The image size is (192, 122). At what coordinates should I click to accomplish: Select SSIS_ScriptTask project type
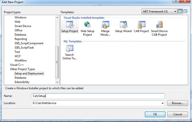24,48
